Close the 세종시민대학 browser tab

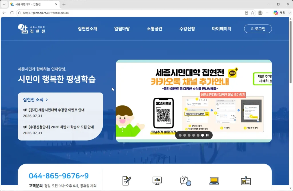pos(56,4)
